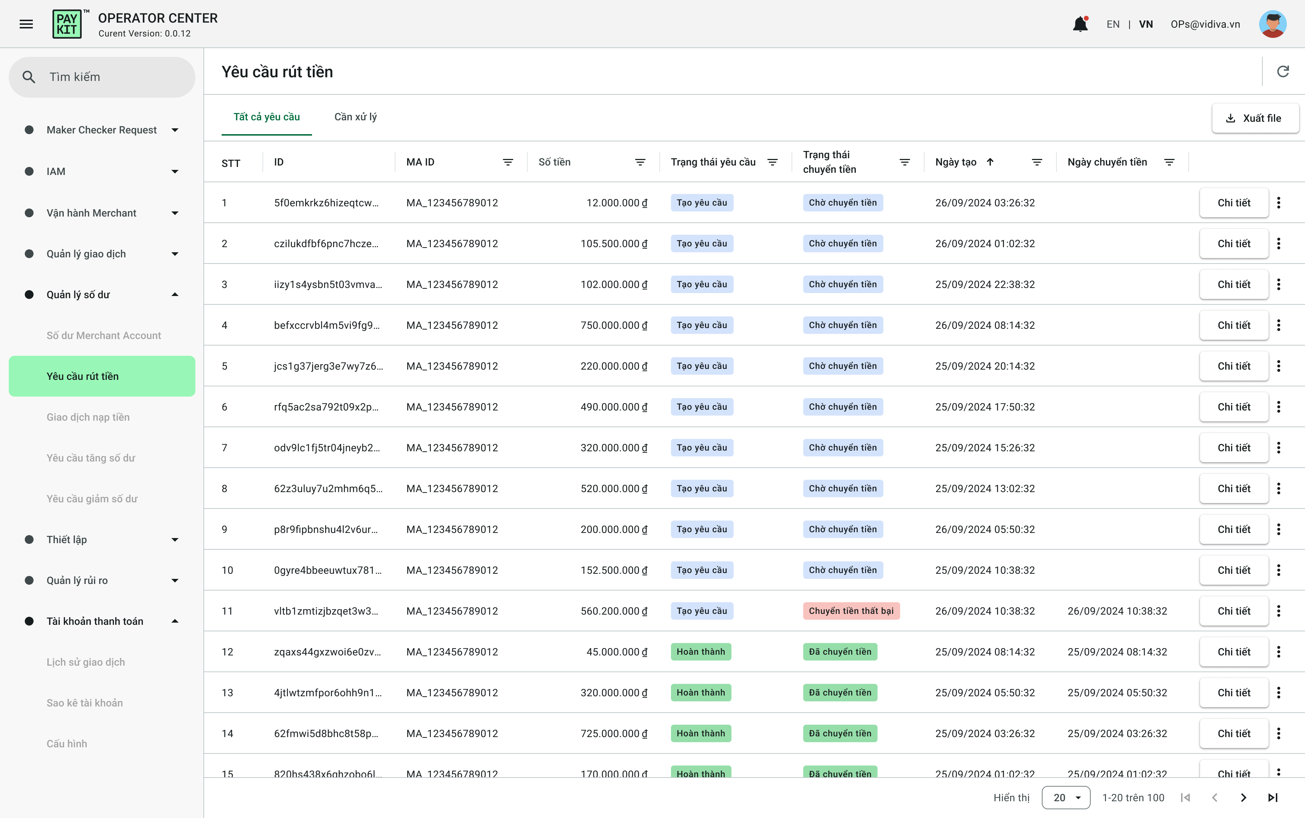Open the hamburger menu icon

pos(26,24)
